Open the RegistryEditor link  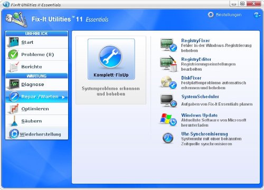point(196,59)
